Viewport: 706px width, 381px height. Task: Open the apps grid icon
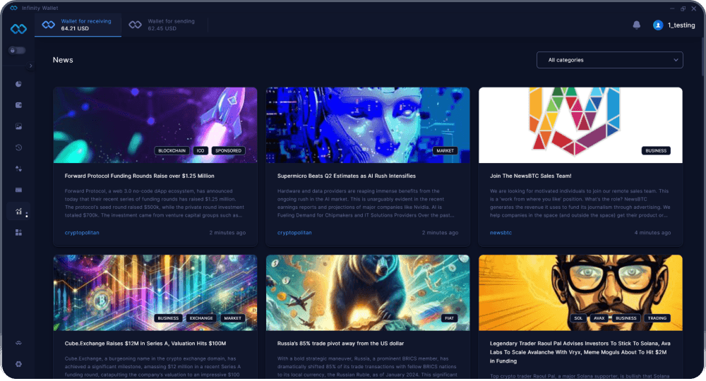18,233
